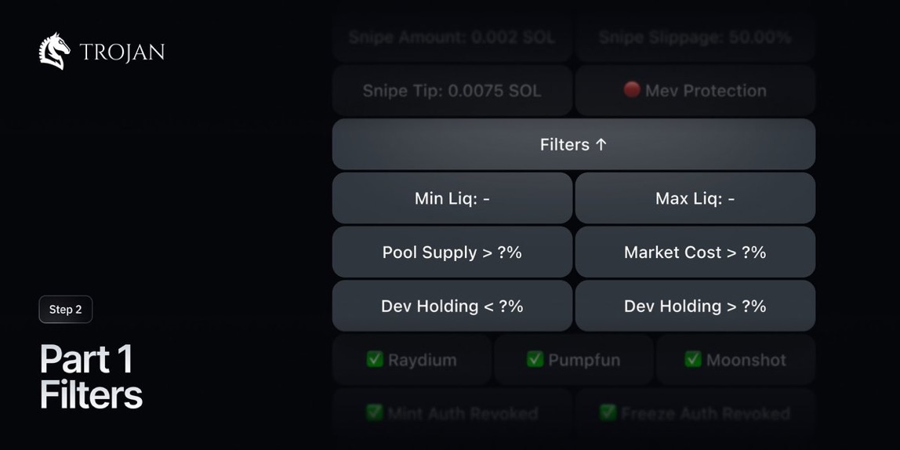900x450 pixels.
Task: Toggle Mev Protection red indicator
Action: 632,90
